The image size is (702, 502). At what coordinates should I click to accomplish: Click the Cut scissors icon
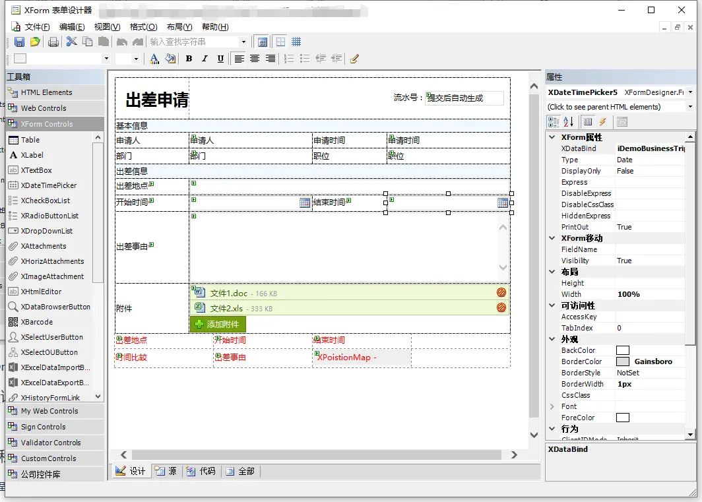[71, 42]
